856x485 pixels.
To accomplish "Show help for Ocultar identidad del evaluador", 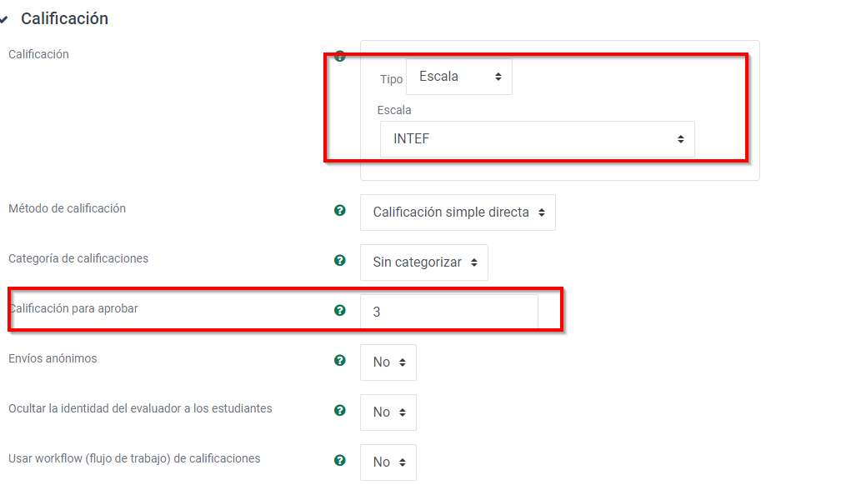I will [339, 410].
